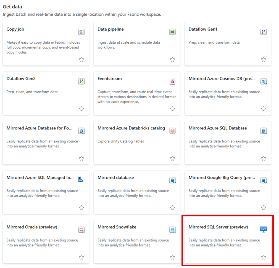279x268 pixels.
Task: Click the Mirrored Snowflake 'Easily replicate data' description
Action: (x=133, y=243)
